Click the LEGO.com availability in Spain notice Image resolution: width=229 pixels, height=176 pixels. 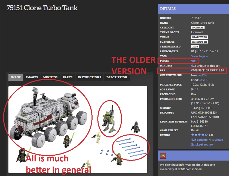click(188, 167)
